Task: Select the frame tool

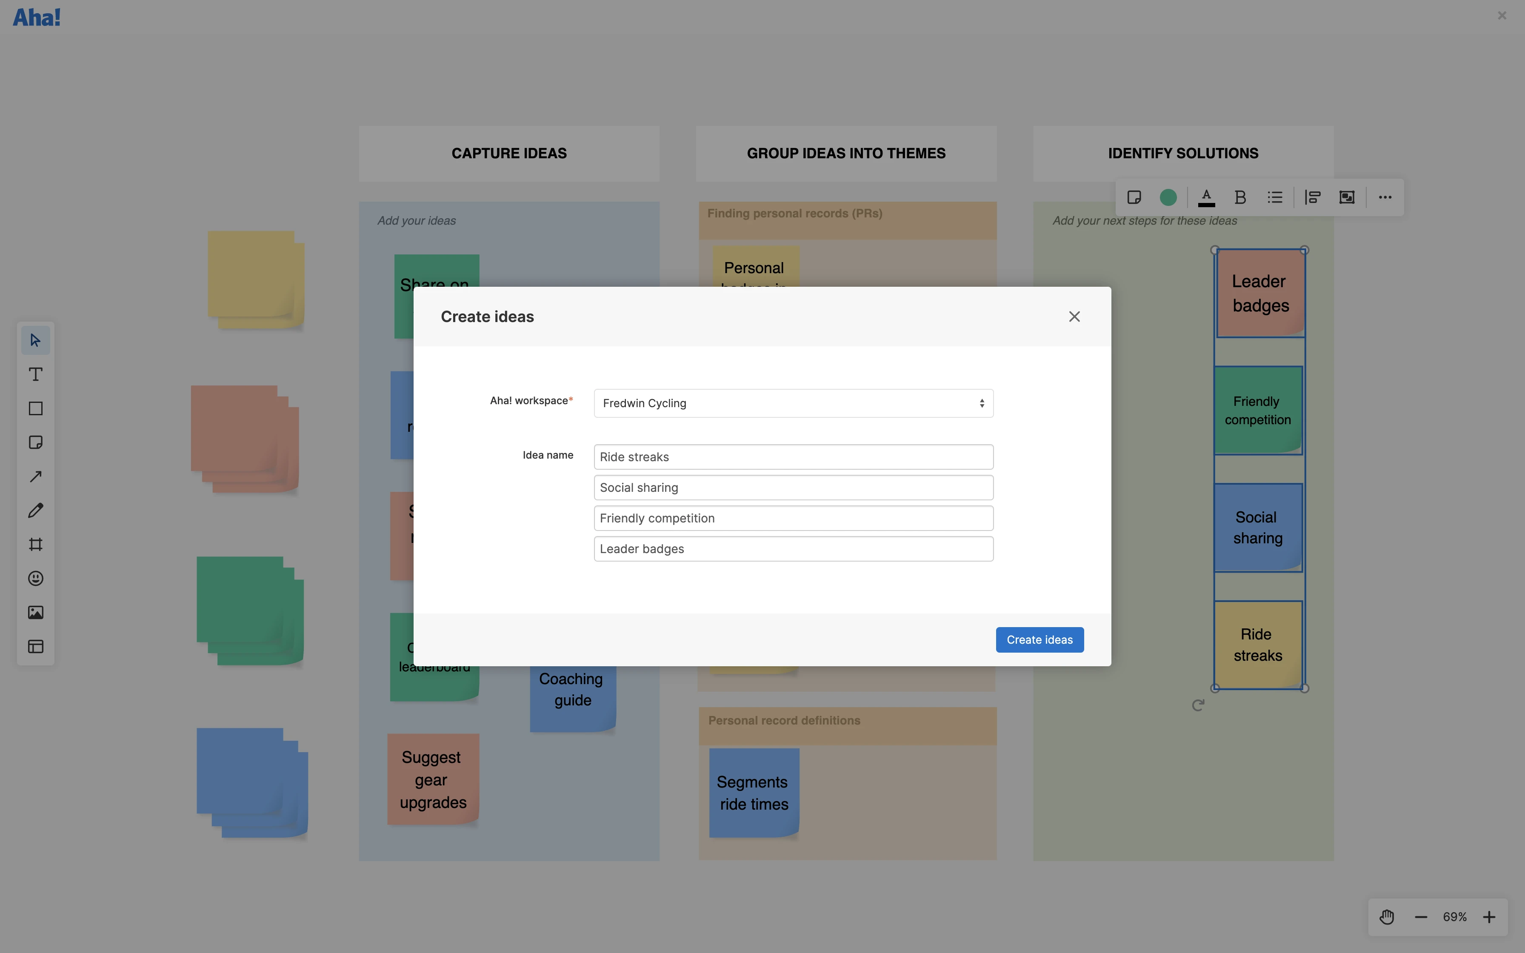Action: pyautogui.click(x=36, y=545)
